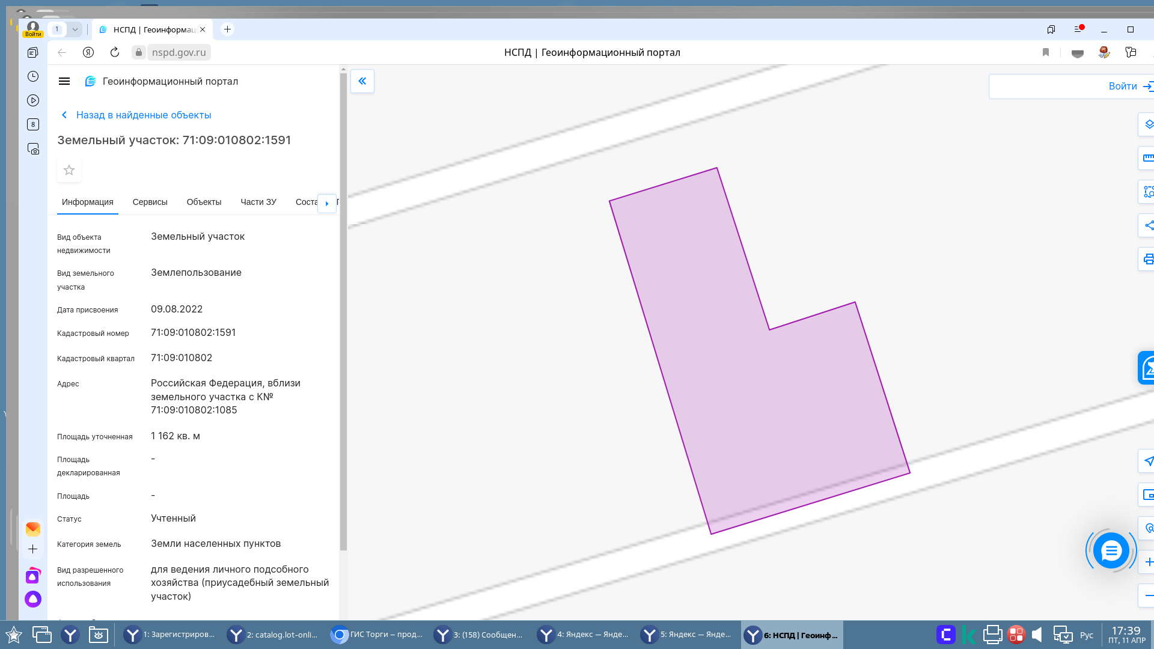Click my location arrow icon
This screenshot has height=649, width=1154.
pos(1148,461)
